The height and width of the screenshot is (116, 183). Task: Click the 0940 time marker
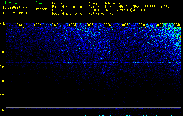[x=177, y=25]
